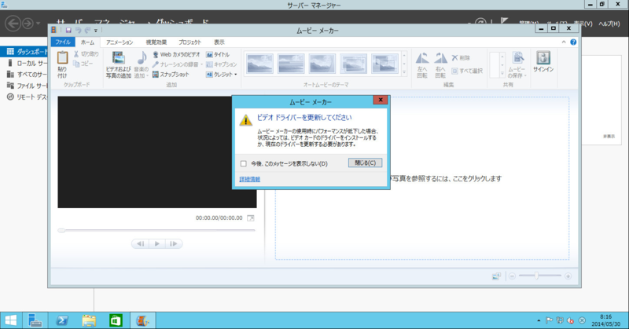
Task: Collapse the ribbon with the chevron
Action: (x=564, y=42)
